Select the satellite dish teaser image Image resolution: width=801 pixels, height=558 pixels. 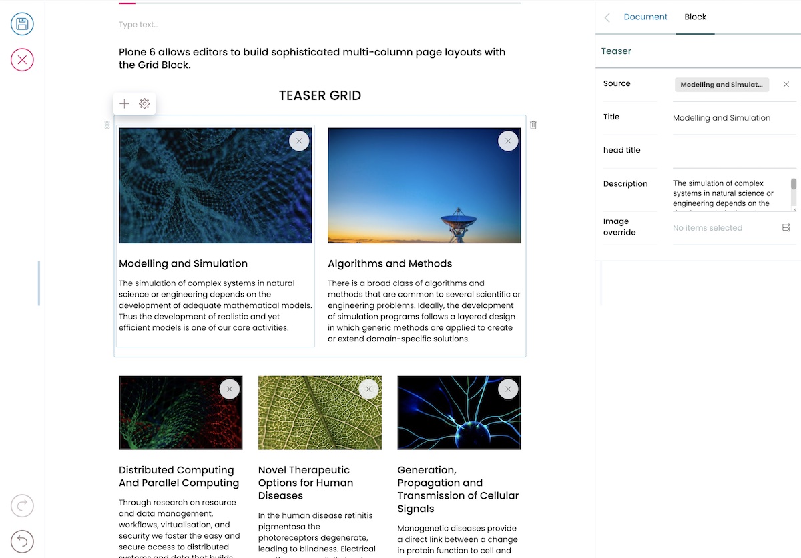click(x=425, y=185)
